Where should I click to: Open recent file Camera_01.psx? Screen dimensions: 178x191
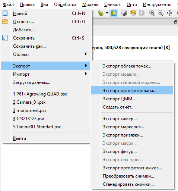click(45, 102)
